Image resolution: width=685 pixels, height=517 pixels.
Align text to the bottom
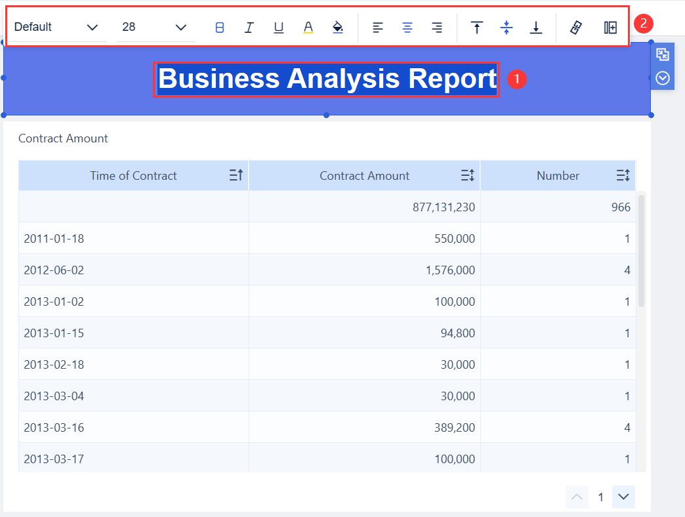click(x=536, y=27)
